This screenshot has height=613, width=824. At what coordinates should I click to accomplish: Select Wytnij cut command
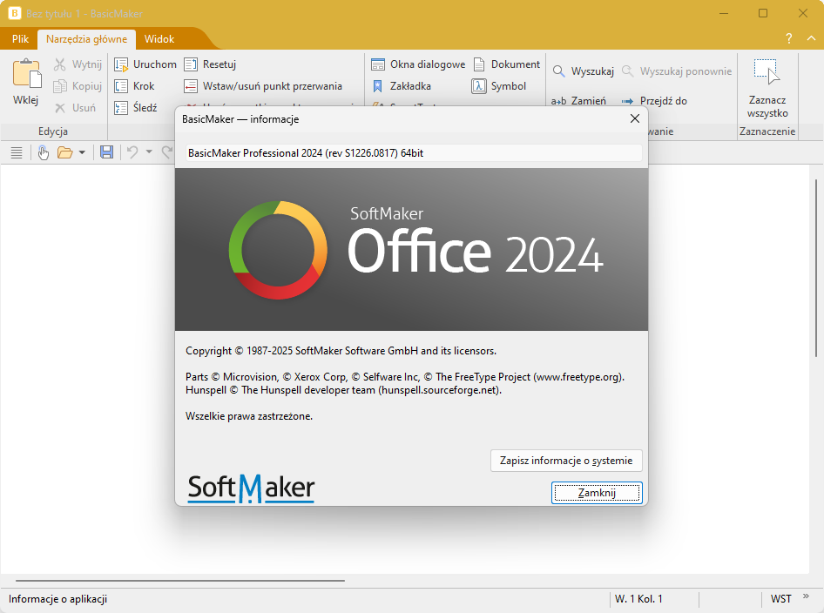(x=78, y=64)
